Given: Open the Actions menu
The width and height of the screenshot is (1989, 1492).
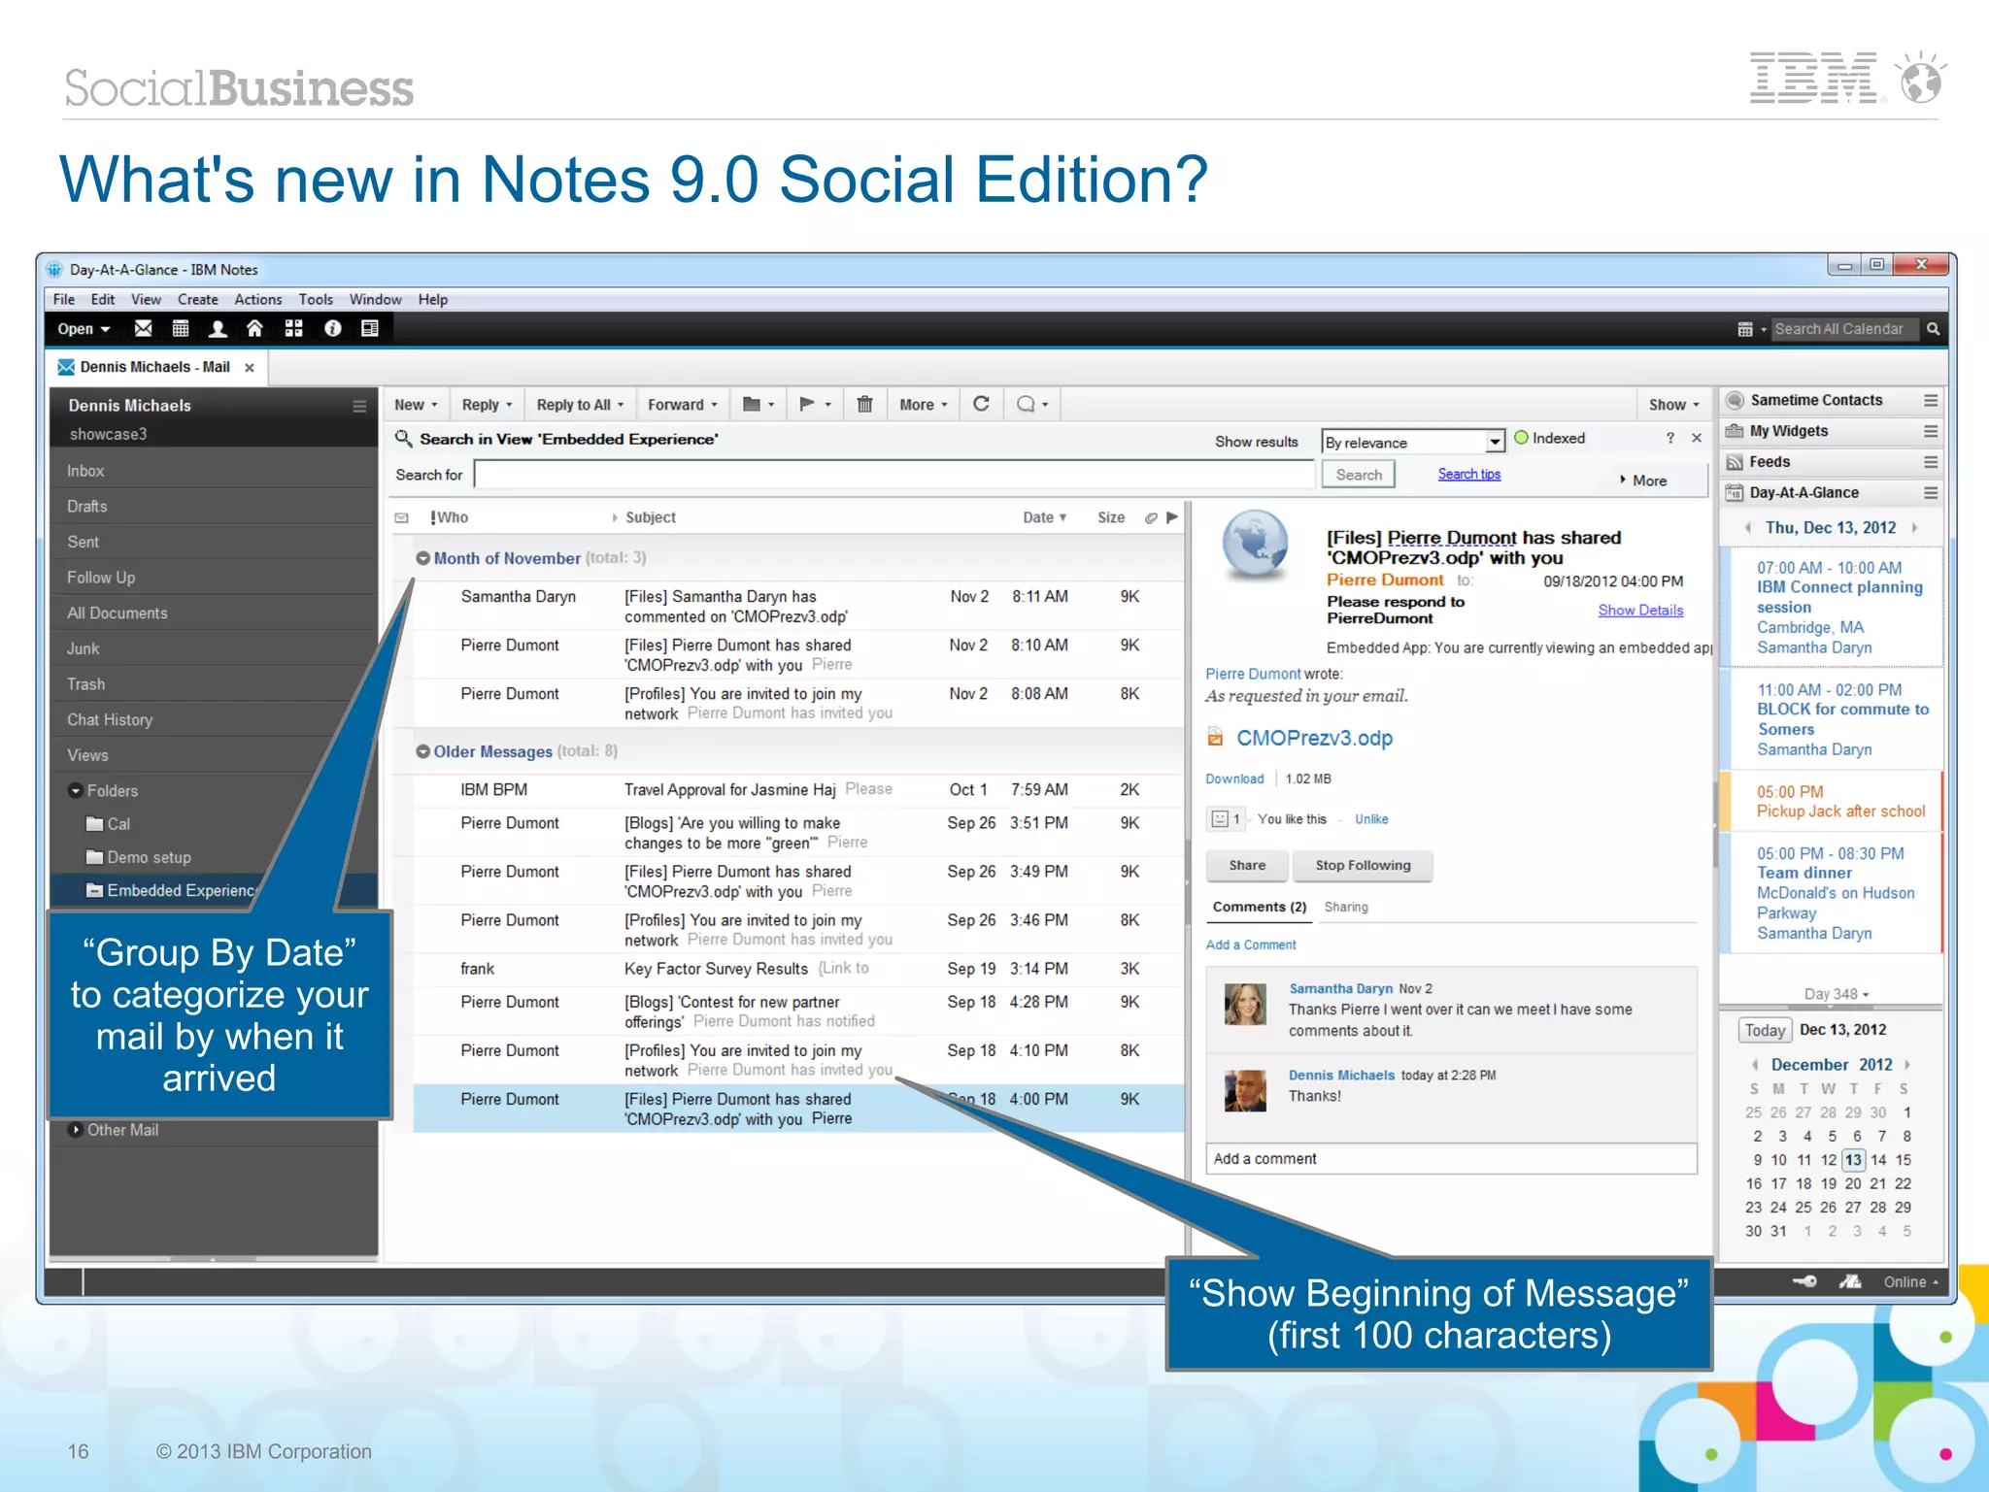Looking at the screenshot, I should pos(258,300).
